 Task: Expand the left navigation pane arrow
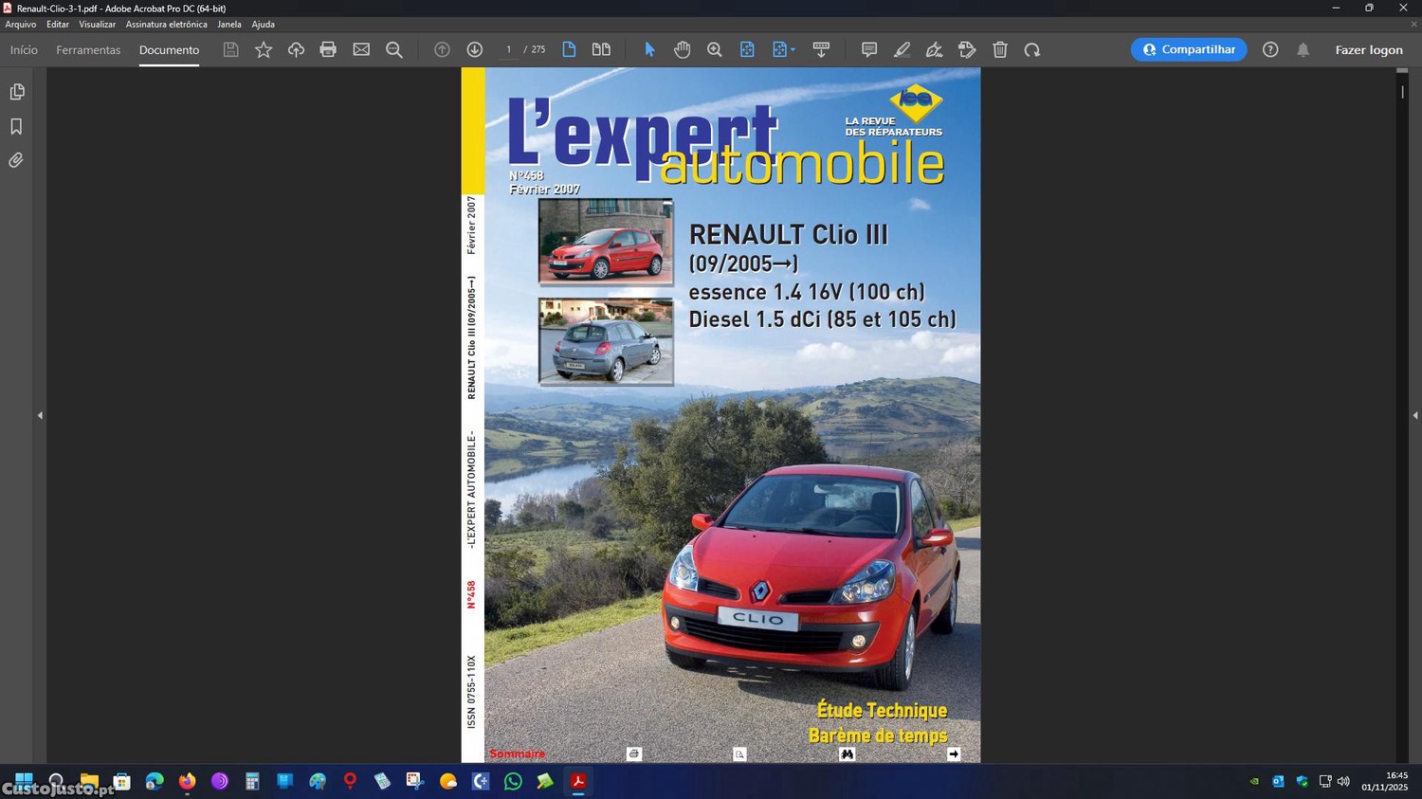(x=40, y=415)
